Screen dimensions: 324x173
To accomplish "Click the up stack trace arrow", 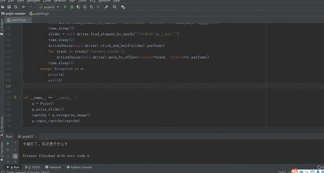I will coord(15,143).
